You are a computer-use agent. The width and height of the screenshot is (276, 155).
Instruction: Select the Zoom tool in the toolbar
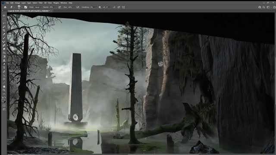click(x=4, y=90)
